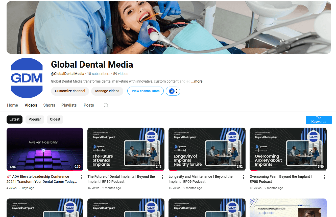Viewport: 336px width, 217px height.
Task: Click the Top Keywords button
Action: point(319,120)
